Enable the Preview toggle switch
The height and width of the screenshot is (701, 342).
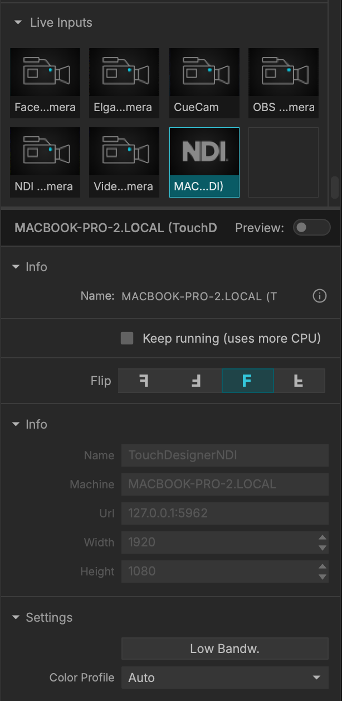(x=312, y=228)
